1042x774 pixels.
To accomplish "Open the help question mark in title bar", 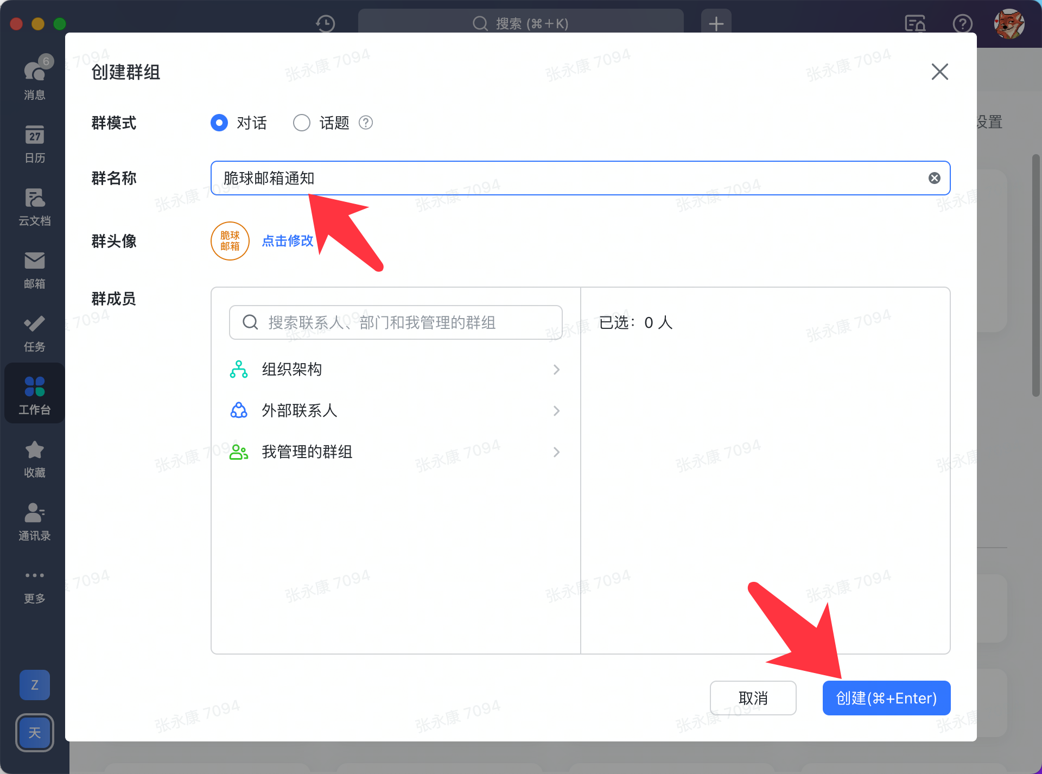I will pyautogui.click(x=963, y=23).
